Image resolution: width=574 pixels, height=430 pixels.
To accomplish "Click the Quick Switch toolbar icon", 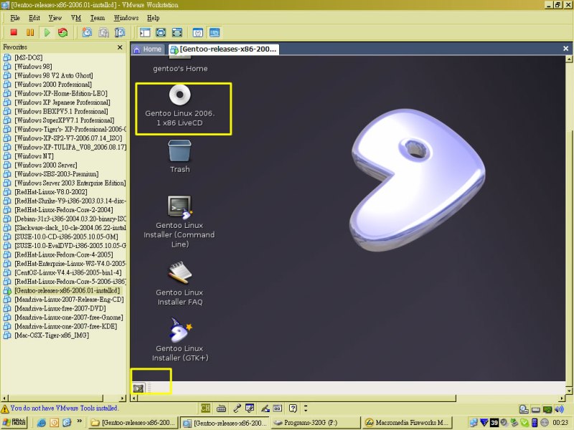I will tap(177, 32).
